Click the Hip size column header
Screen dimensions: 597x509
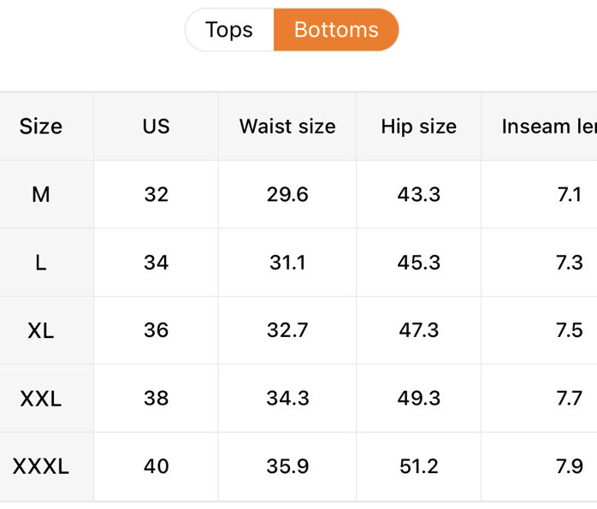(418, 127)
